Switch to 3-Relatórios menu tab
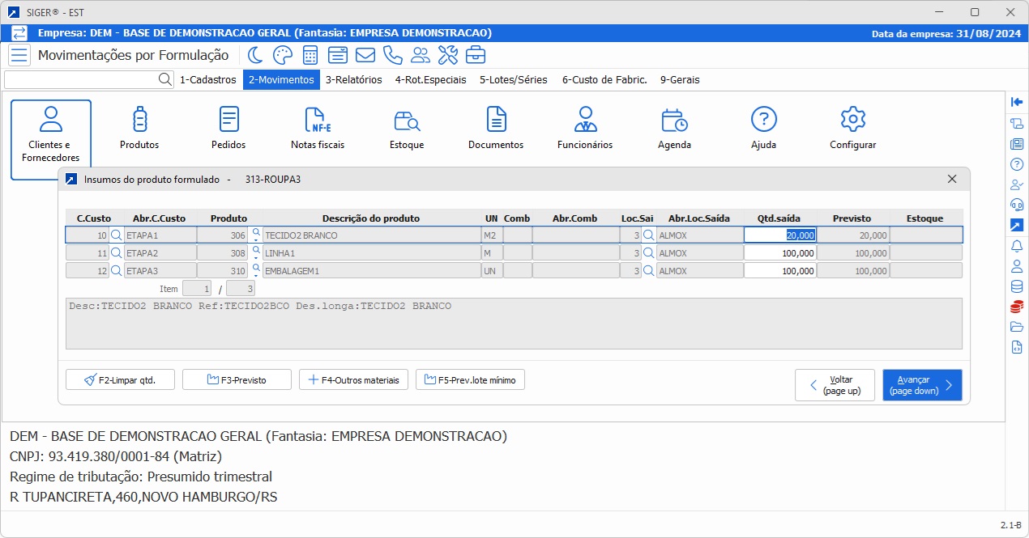Image resolution: width=1029 pixels, height=538 pixels. click(x=354, y=80)
